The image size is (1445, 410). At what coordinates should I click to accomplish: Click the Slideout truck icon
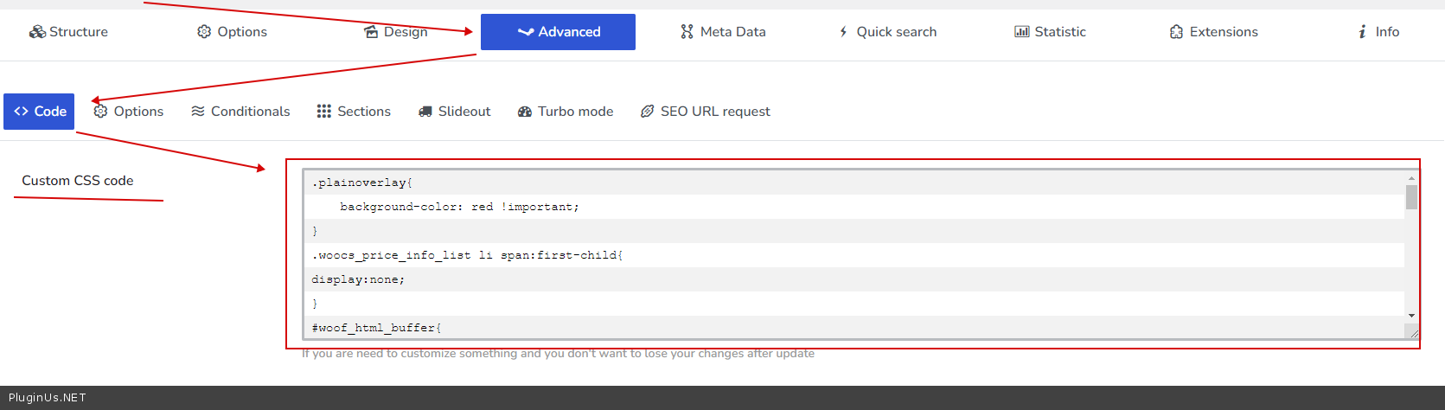425,112
